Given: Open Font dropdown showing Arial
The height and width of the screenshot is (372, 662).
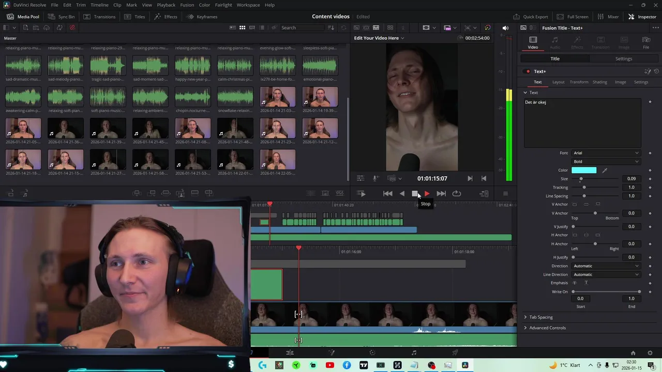Looking at the screenshot, I should coord(605,153).
